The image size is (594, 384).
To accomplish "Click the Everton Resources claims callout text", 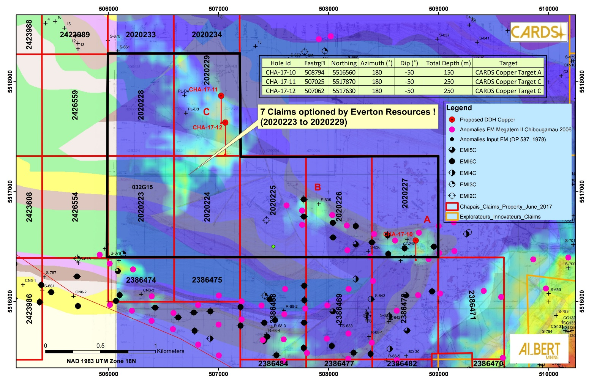I will click(347, 116).
